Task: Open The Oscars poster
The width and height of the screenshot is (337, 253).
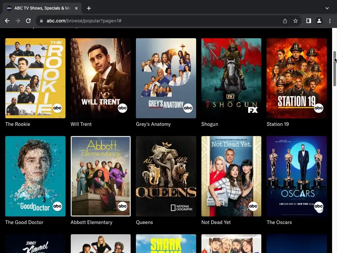Action: point(297,176)
